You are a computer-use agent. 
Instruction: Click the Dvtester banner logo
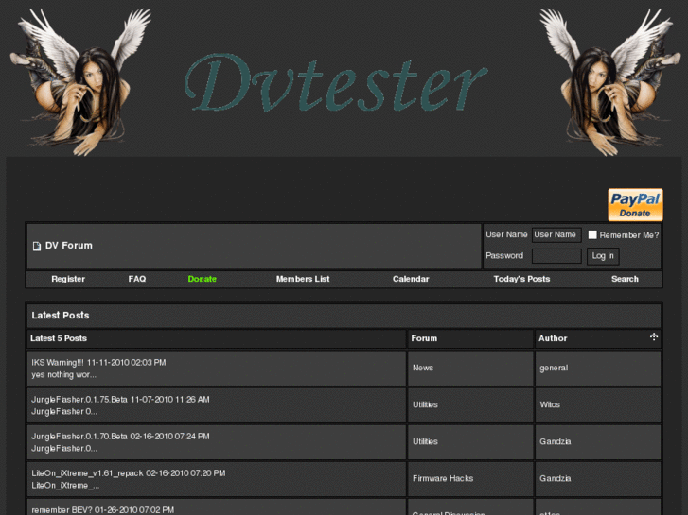[x=336, y=83]
